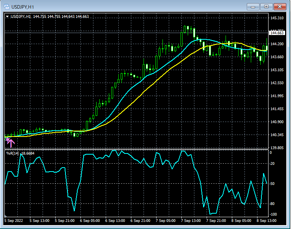Click the 142.550 price axis label

click(277, 83)
